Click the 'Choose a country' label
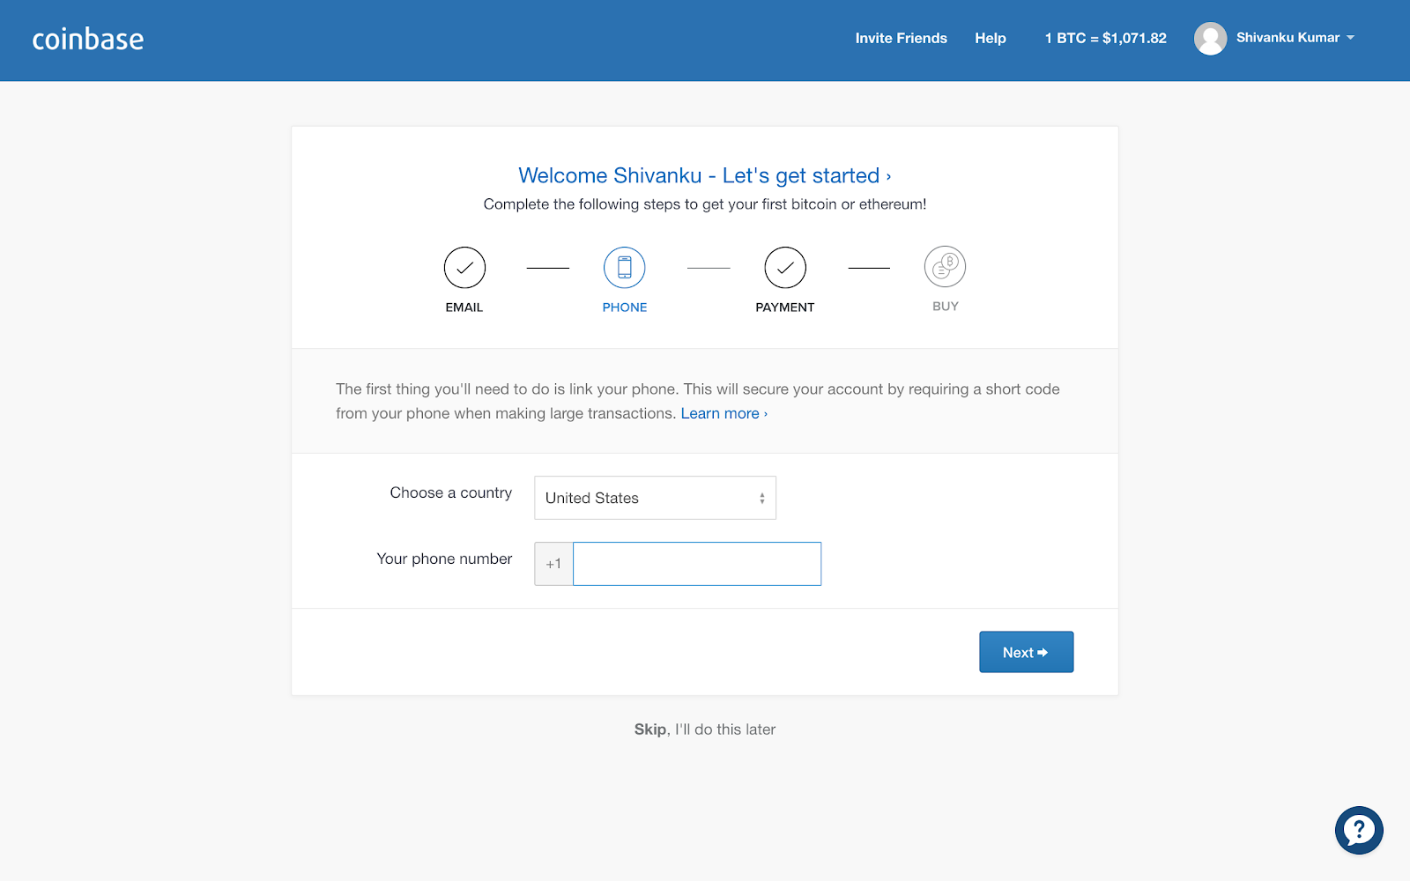This screenshot has height=881, width=1410. tap(451, 492)
